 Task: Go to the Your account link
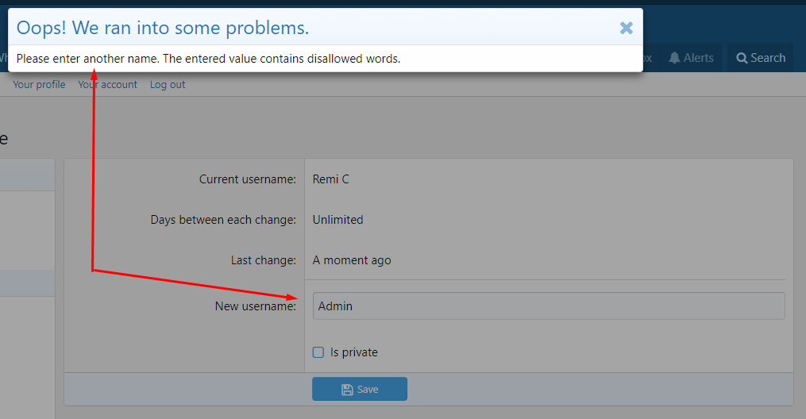107,85
